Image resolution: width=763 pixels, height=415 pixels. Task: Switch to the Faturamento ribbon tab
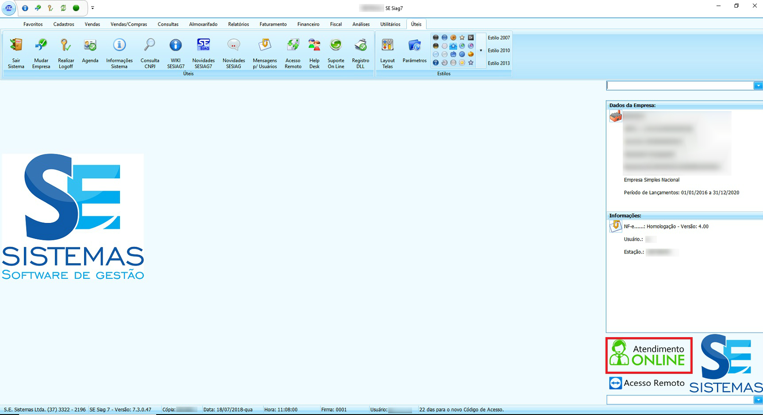coord(273,24)
